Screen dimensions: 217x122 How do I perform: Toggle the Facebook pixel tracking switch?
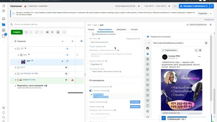click(91, 90)
